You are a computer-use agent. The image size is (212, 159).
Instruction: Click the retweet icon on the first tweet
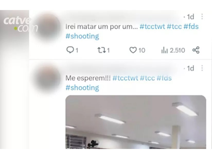pos(102,50)
